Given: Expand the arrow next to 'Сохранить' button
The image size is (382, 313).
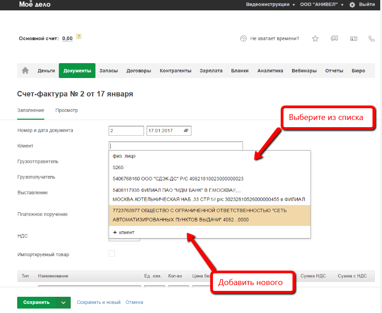Looking at the screenshot, I should tap(63, 303).
